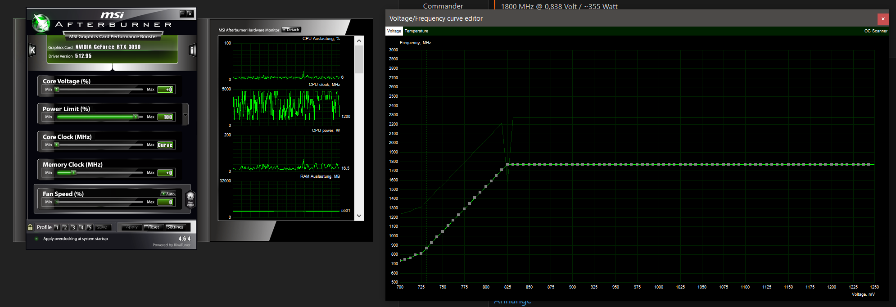Click the Commander text behind the curve editor
This screenshot has height=307, width=896.
coord(443,6)
